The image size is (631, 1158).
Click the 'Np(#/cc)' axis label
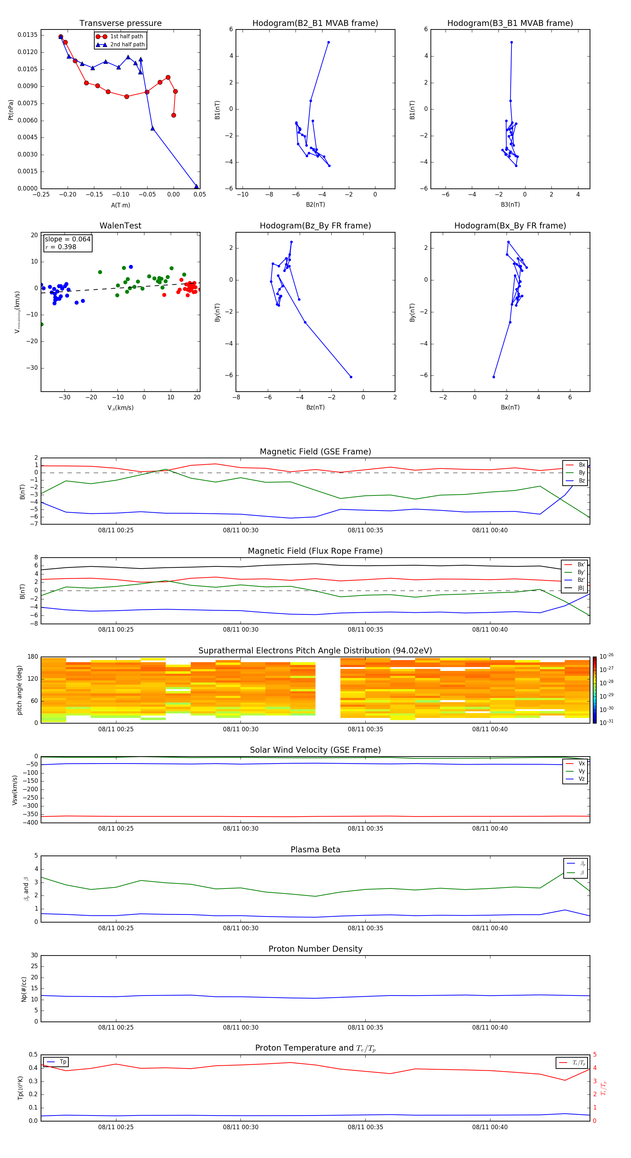(x=24, y=989)
